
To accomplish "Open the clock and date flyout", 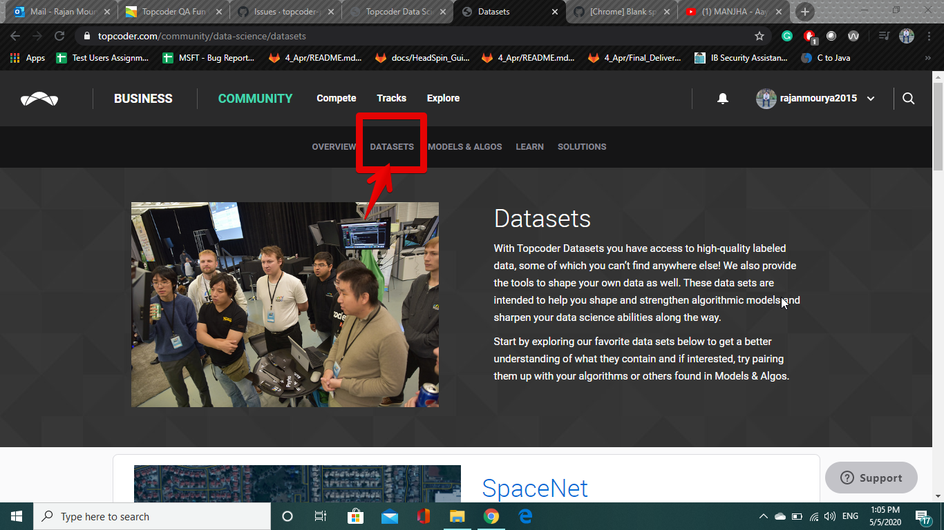I will (x=887, y=516).
